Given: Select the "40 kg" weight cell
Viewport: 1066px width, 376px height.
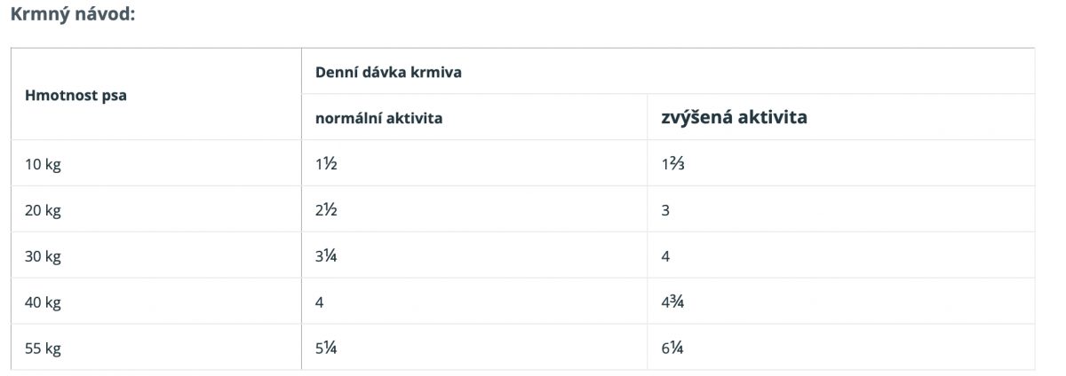Looking at the screenshot, I should point(43,302).
